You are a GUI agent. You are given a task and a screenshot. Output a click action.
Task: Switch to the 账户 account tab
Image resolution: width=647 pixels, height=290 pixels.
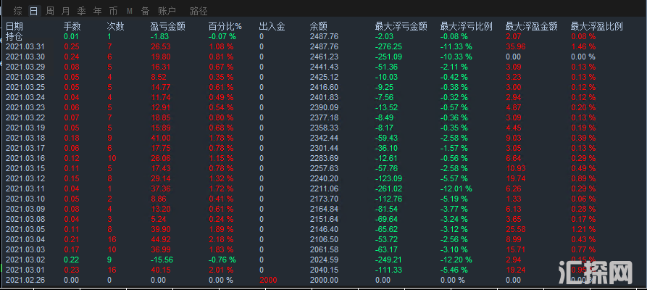coord(167,11)
